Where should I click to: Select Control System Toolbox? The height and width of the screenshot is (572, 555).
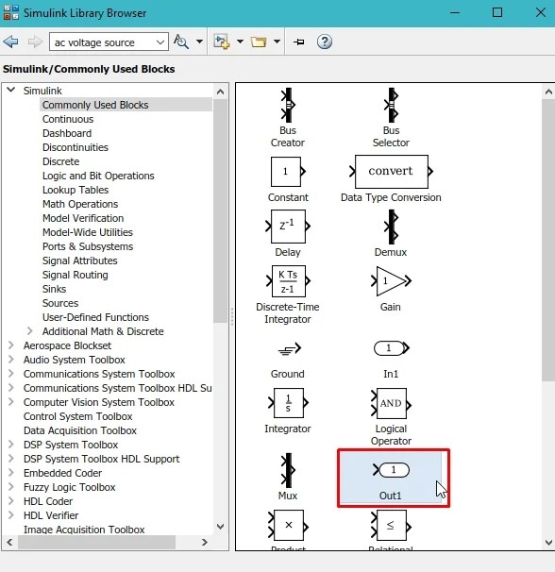coord(77,416)
